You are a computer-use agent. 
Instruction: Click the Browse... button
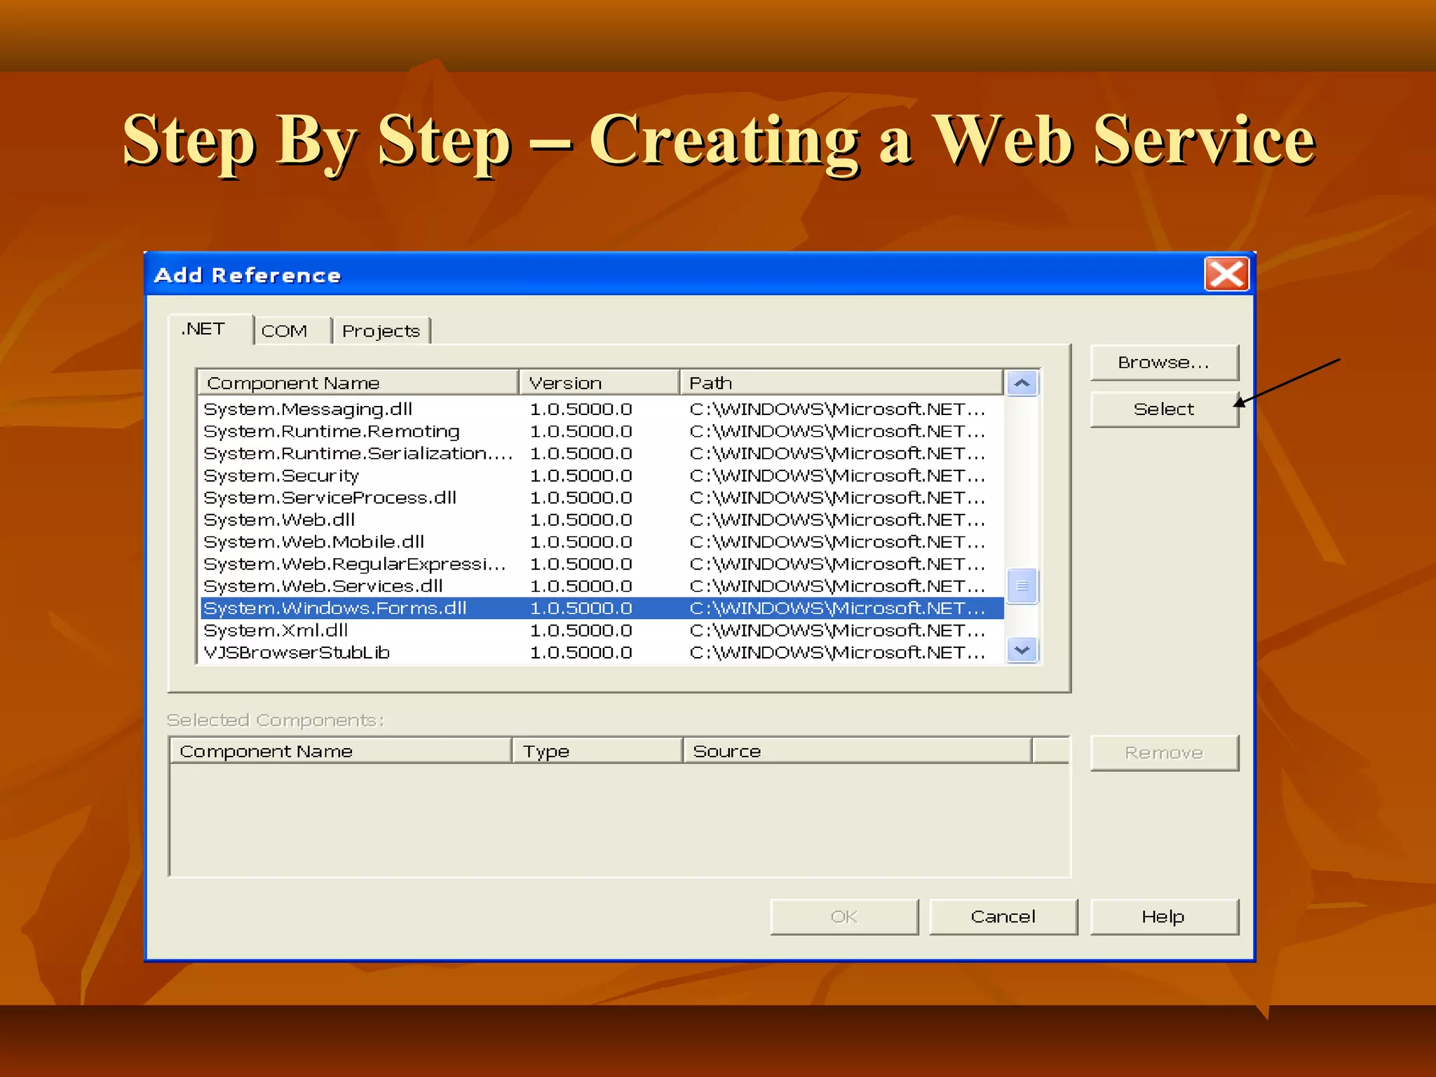tap(1164, 363)
